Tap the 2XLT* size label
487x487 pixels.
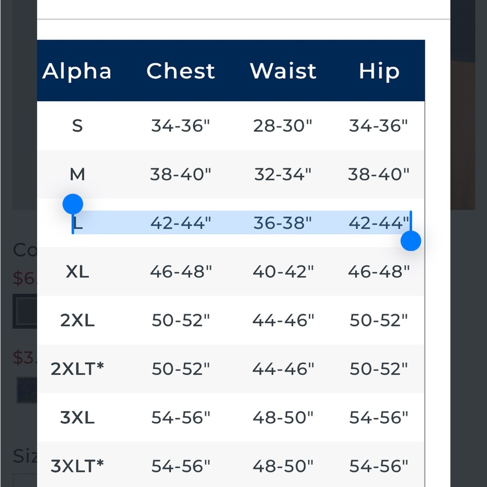(77, 369)
